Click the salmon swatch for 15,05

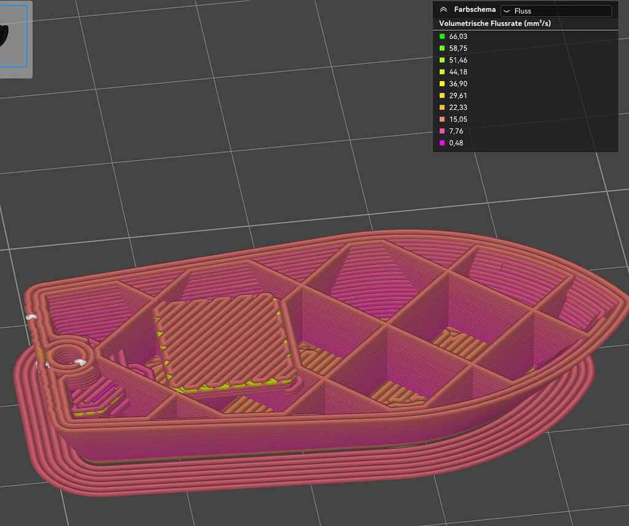(442, 119)
